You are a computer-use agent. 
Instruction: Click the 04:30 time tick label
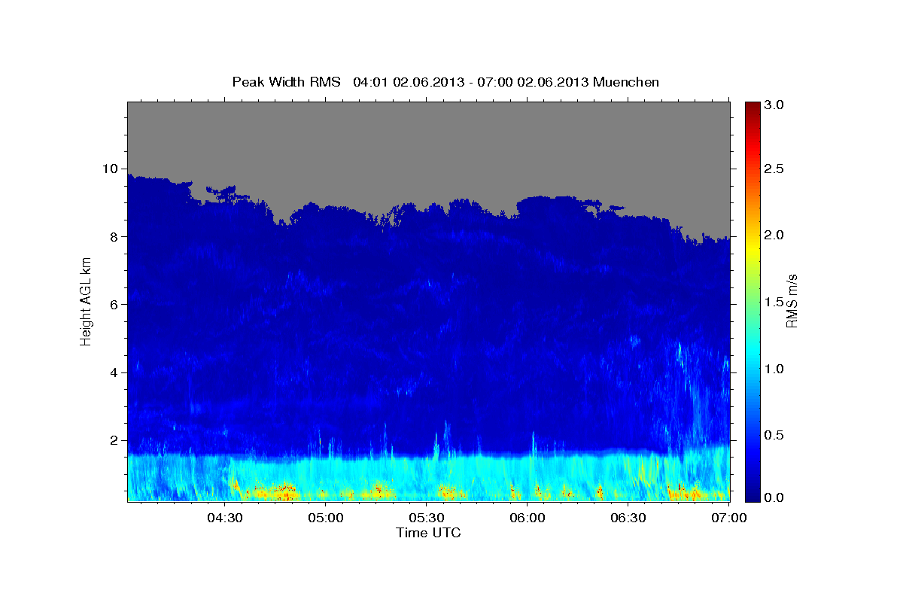tap(224, 518)
